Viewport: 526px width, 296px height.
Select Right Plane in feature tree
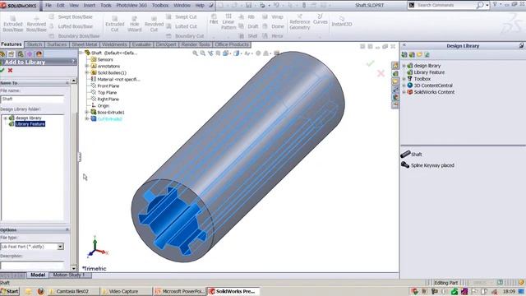point(108,99)
